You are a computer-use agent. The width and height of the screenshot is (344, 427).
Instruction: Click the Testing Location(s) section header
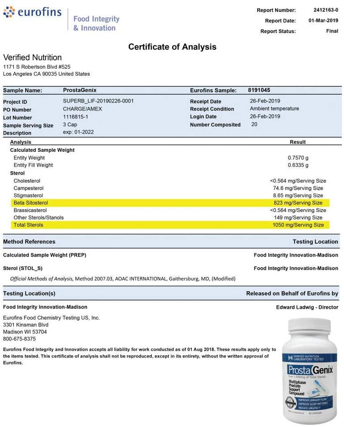tap(29, 294)
